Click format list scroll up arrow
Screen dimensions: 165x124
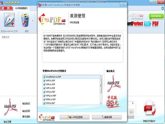click(x=101, y=76)
